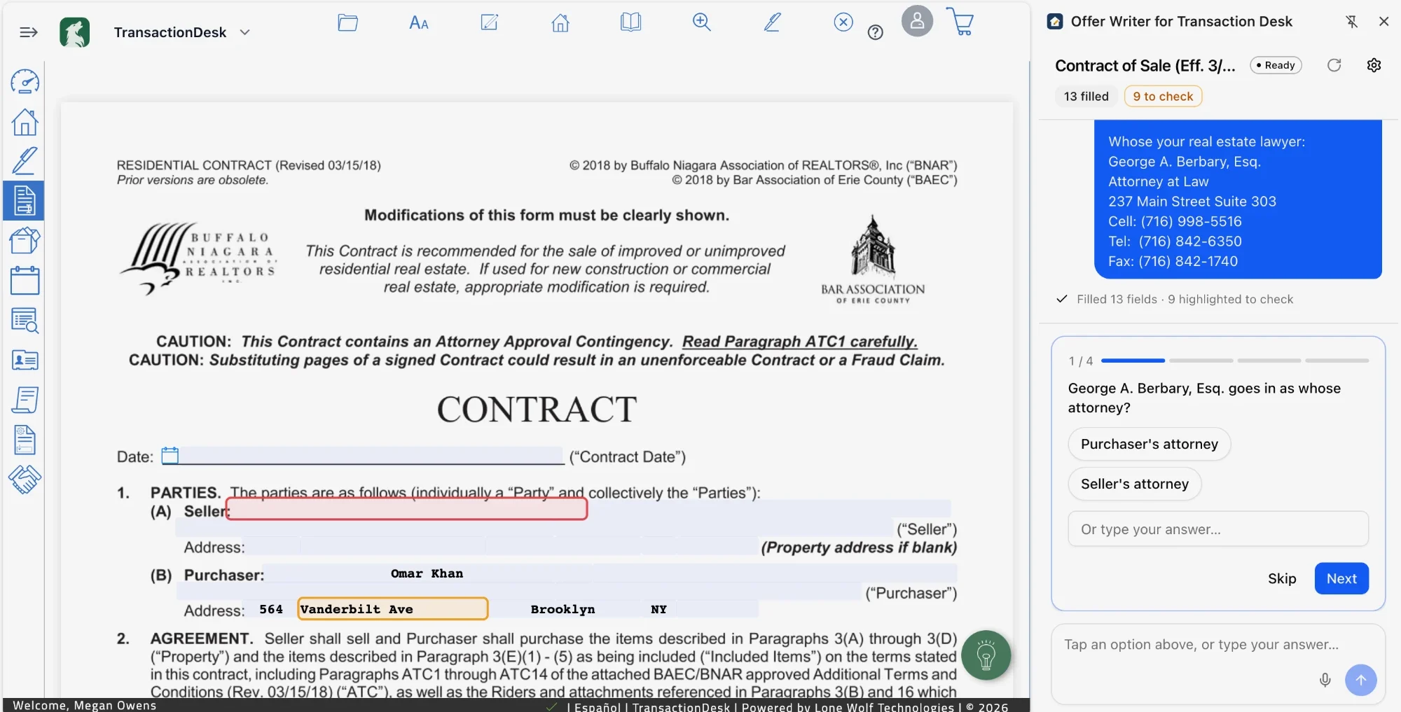This screenshot has height=712, width=1401.
Task: Click the microphone voice input icon
Action: [x=1325, y=680]
